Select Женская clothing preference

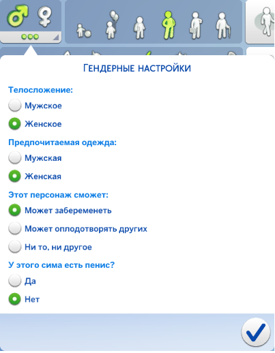pyautogui.click(x=14, y=176)
